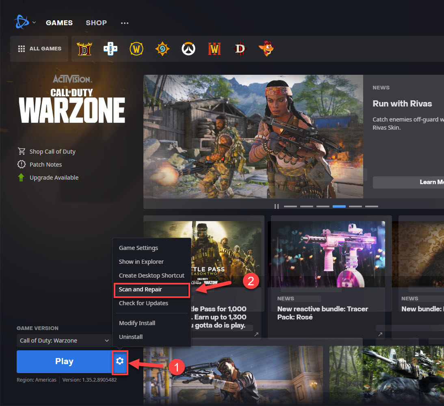This screenshot has height=406, width=444.
Task: Switch to the Overwatch game icon
Action: (x=188, y=49)
